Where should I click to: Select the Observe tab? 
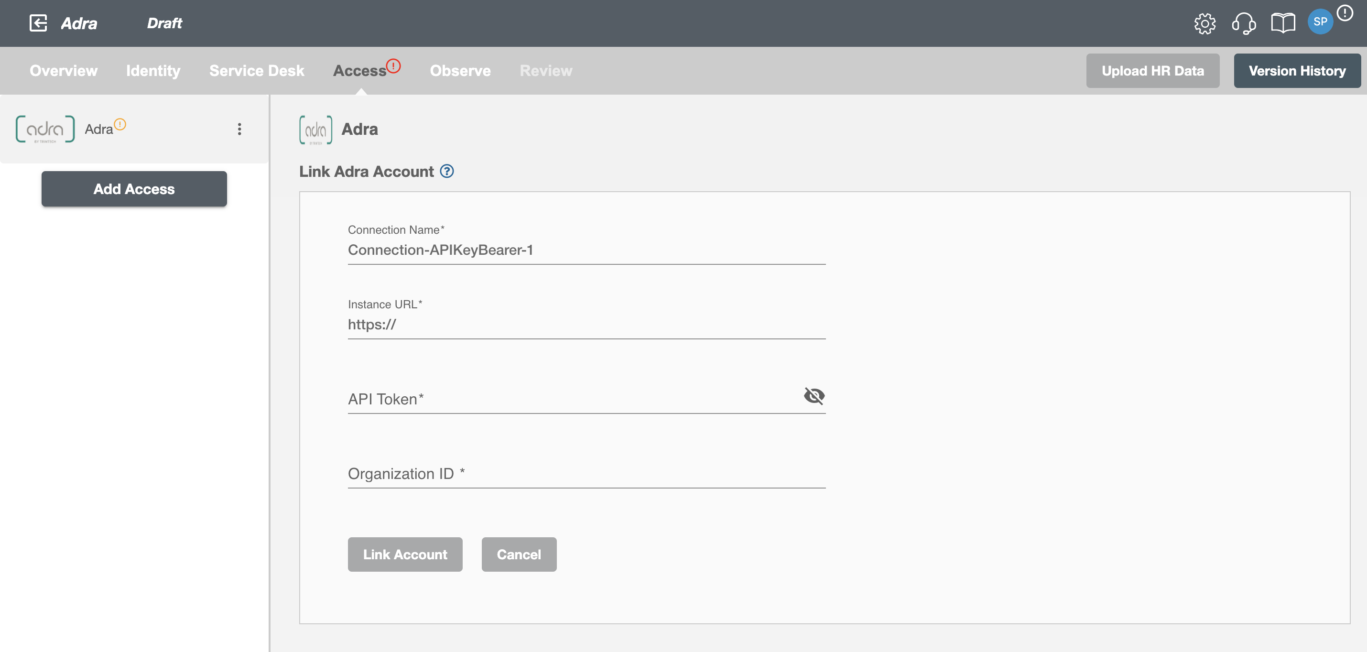tap(459, 71)
